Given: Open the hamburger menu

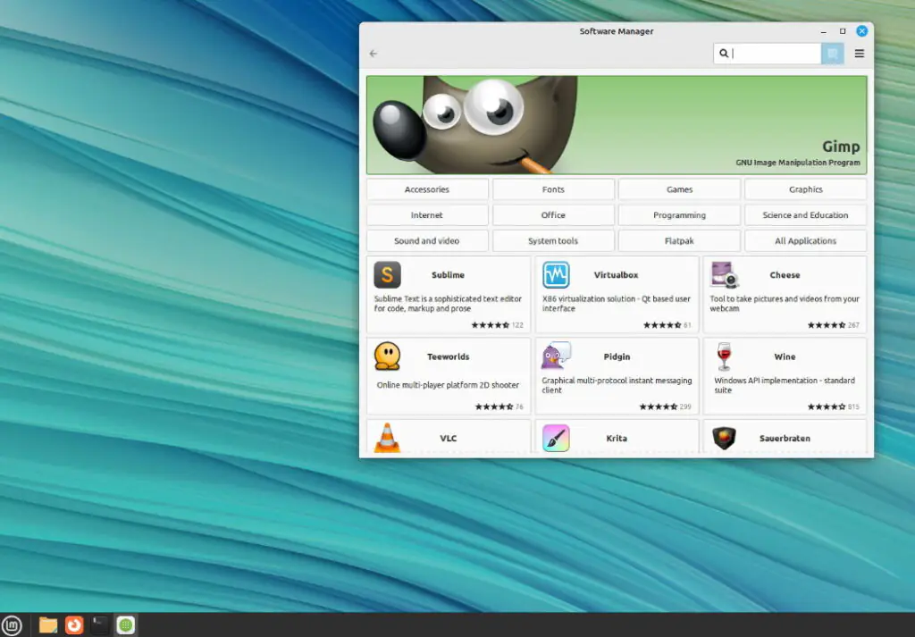Looking at the screenshot, I should (859, 53).
